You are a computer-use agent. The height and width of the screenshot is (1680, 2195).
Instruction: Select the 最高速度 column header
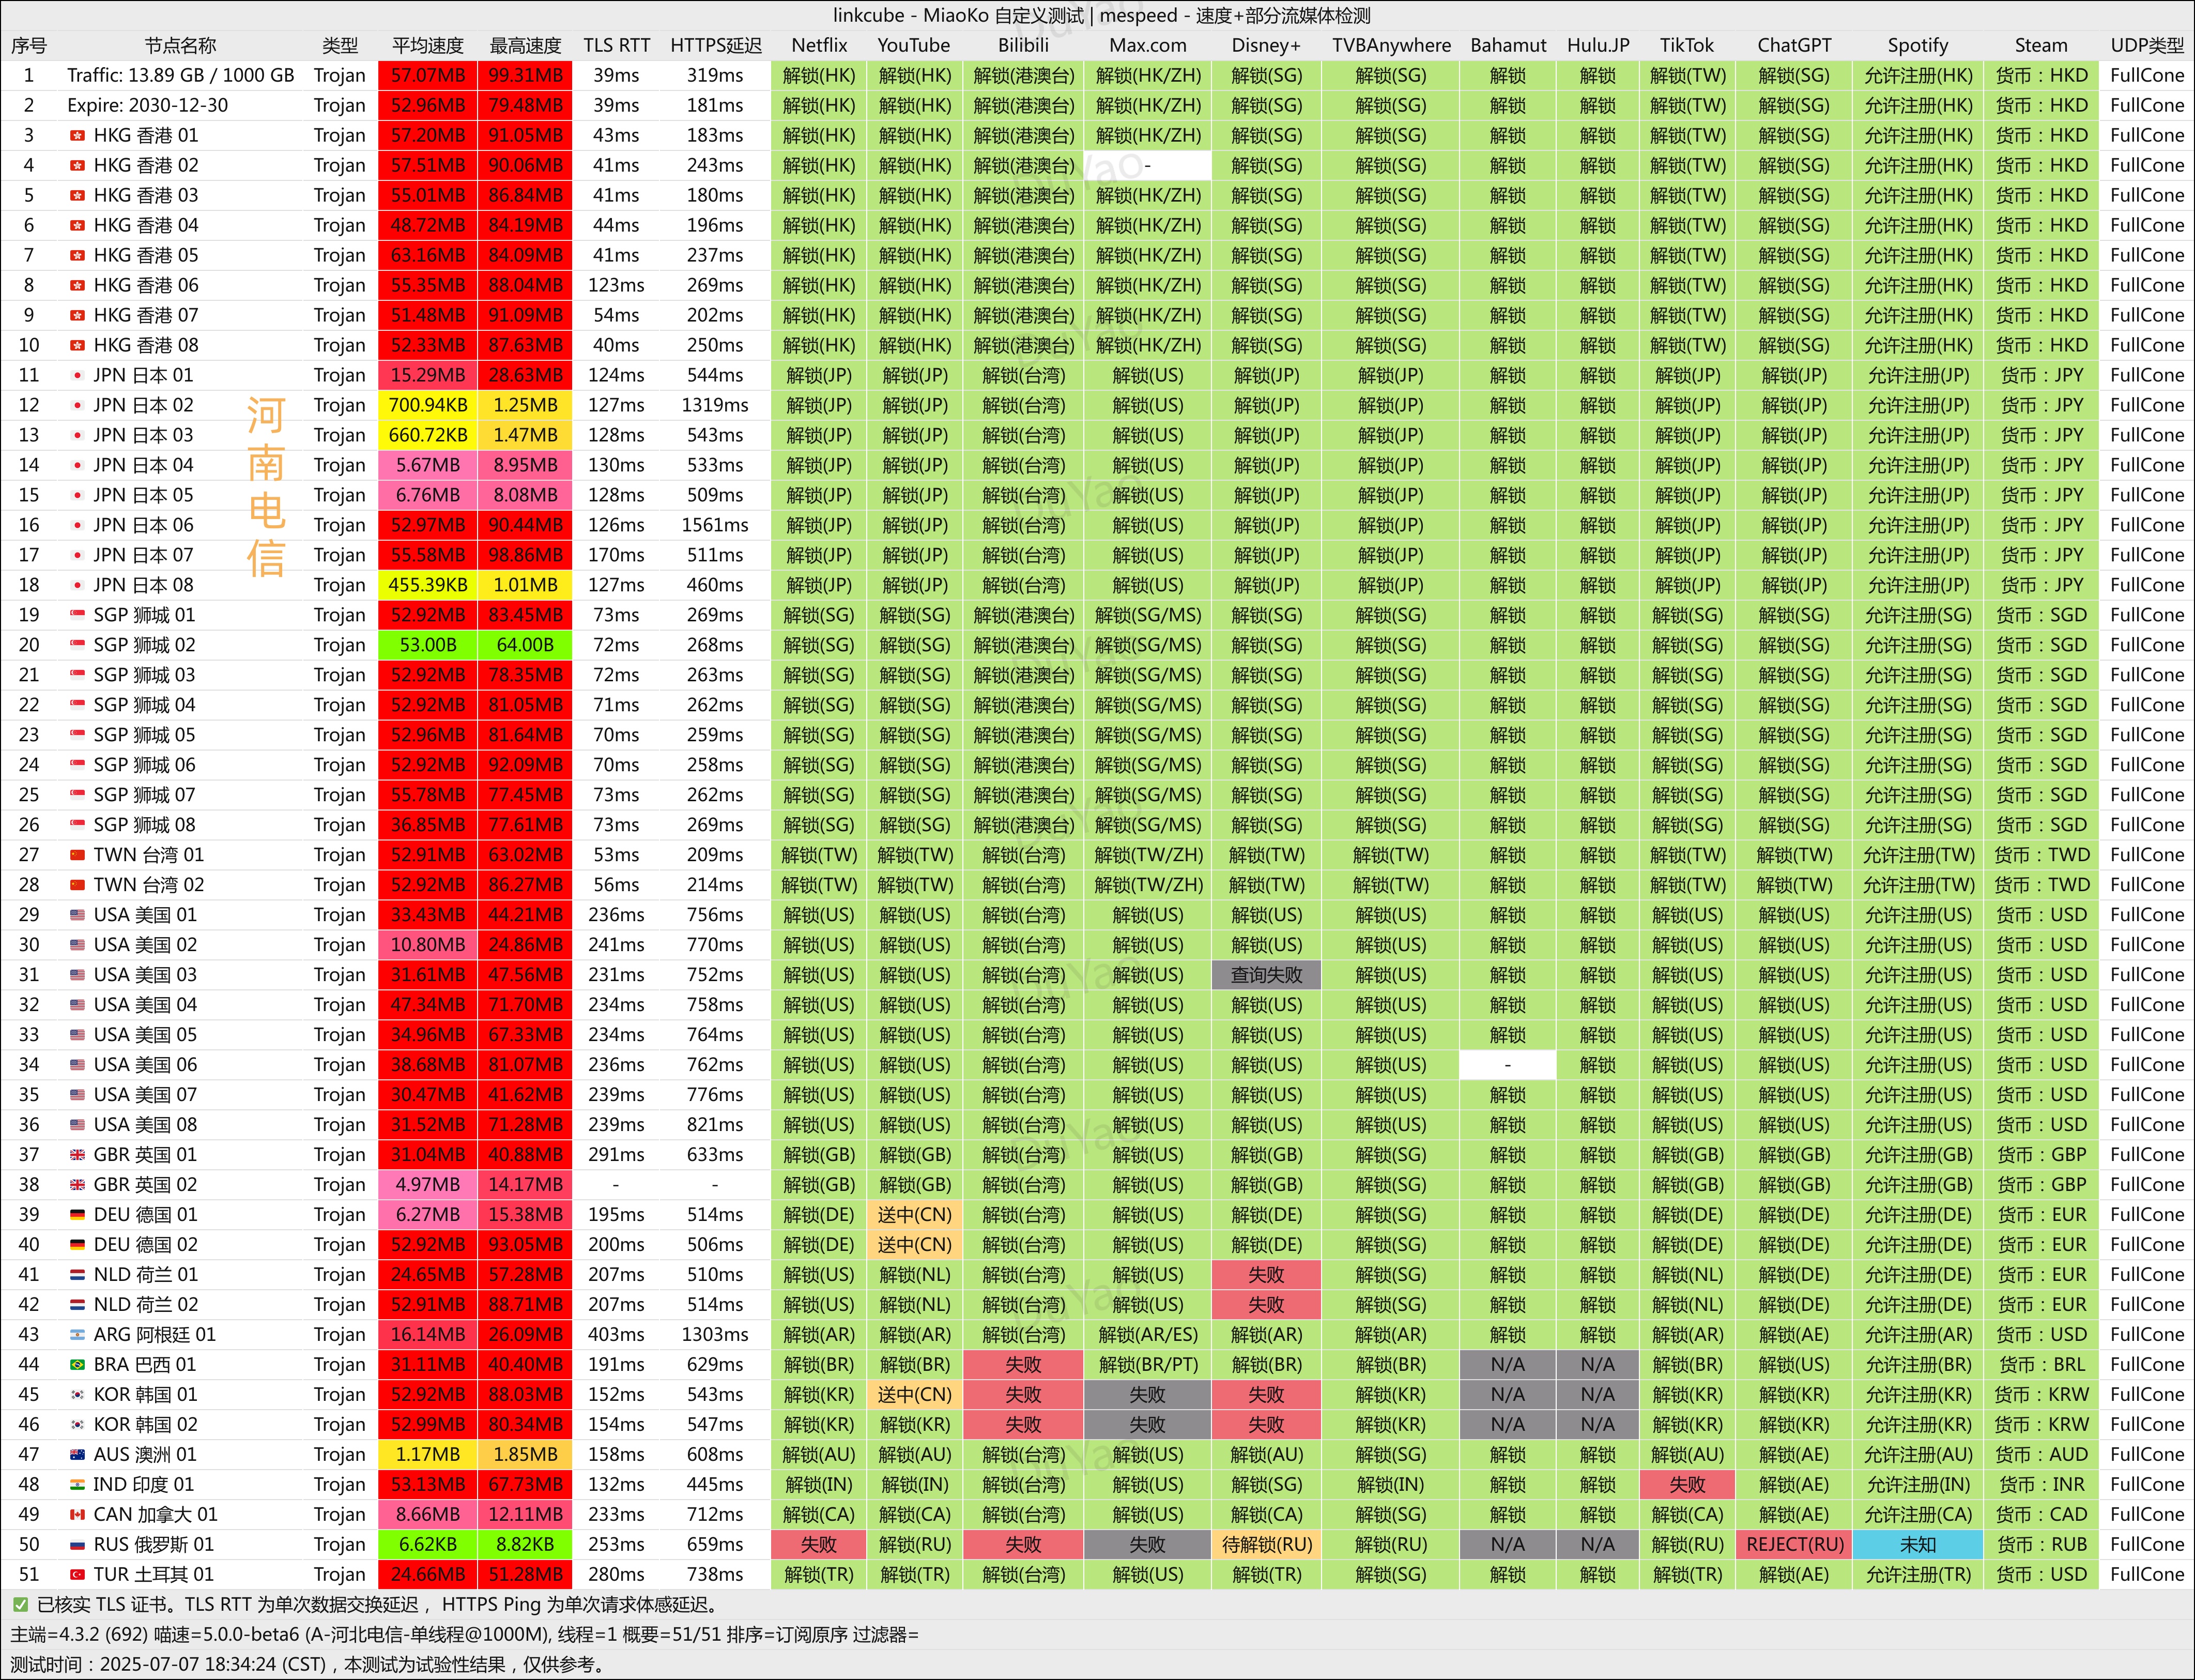(x=526, y=45)
